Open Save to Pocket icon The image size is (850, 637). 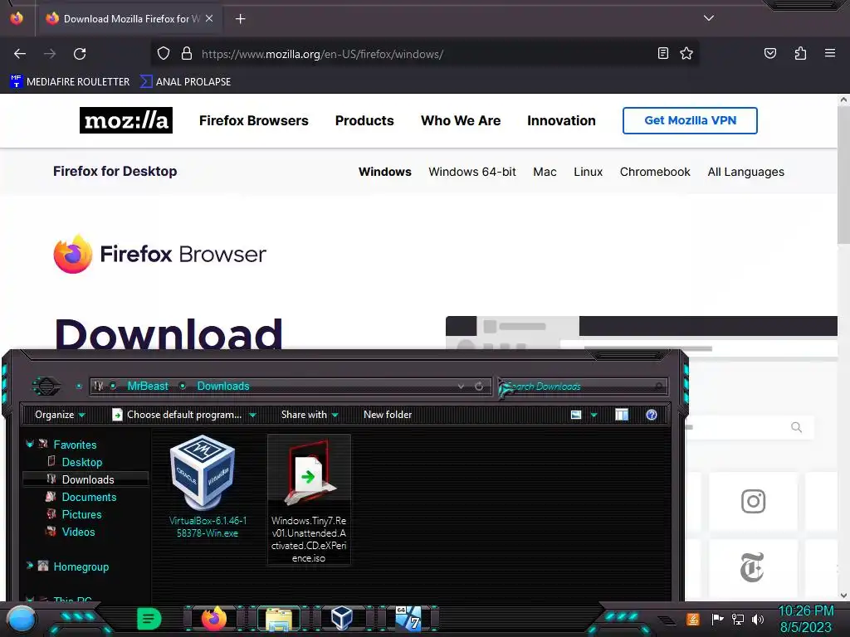click(769, 53)
